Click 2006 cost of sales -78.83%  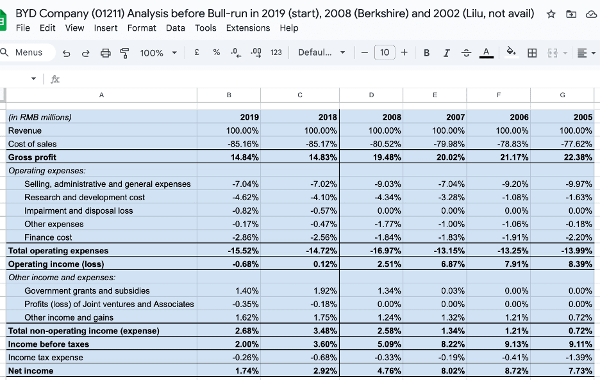tap(499, 143)
